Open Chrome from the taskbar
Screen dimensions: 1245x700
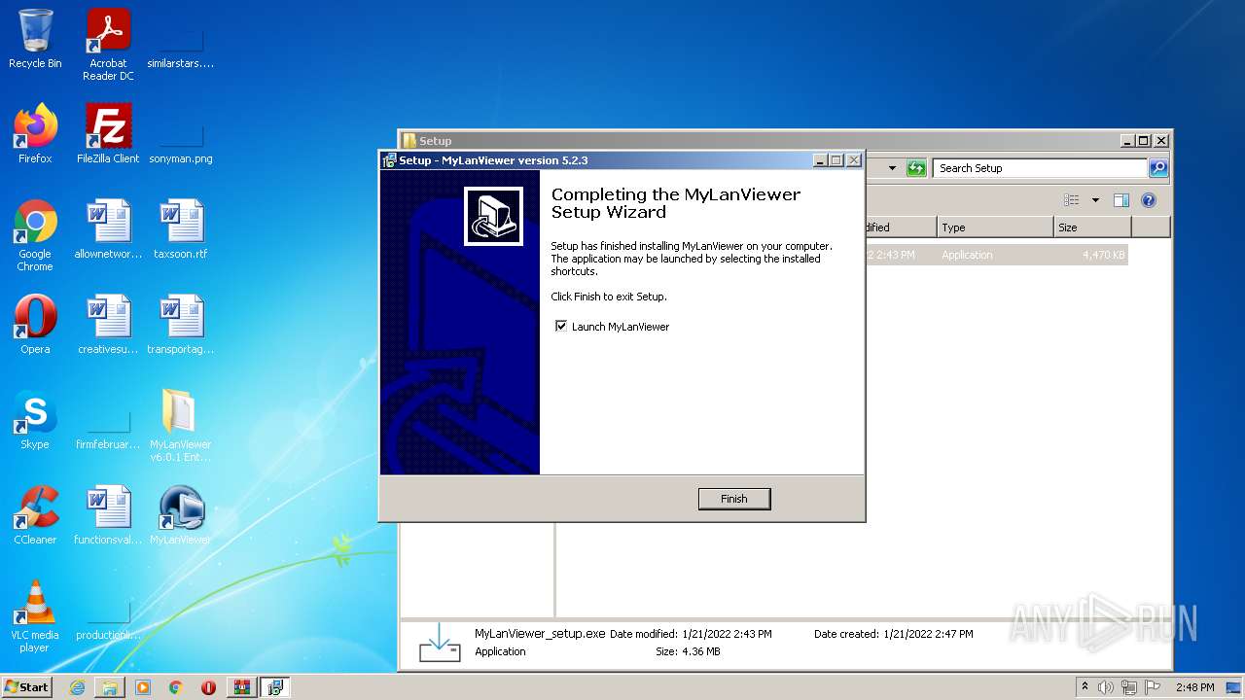(176, 687)
